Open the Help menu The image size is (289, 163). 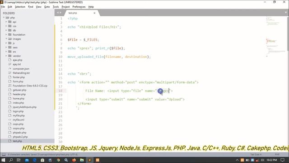coord(91,7)
